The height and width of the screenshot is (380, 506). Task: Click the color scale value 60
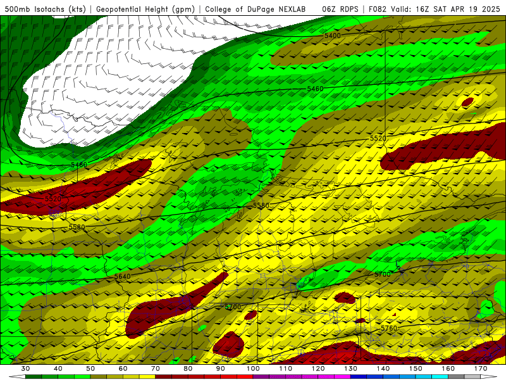(x=123, y=369)
